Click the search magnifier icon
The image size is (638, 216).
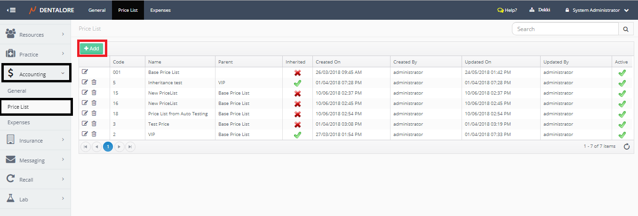coord(625,29)
